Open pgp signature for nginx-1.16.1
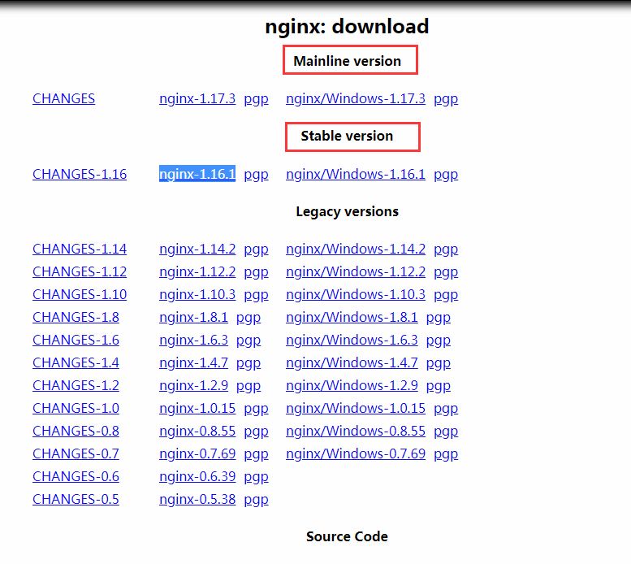631x564 pixels. pos(256,175)
